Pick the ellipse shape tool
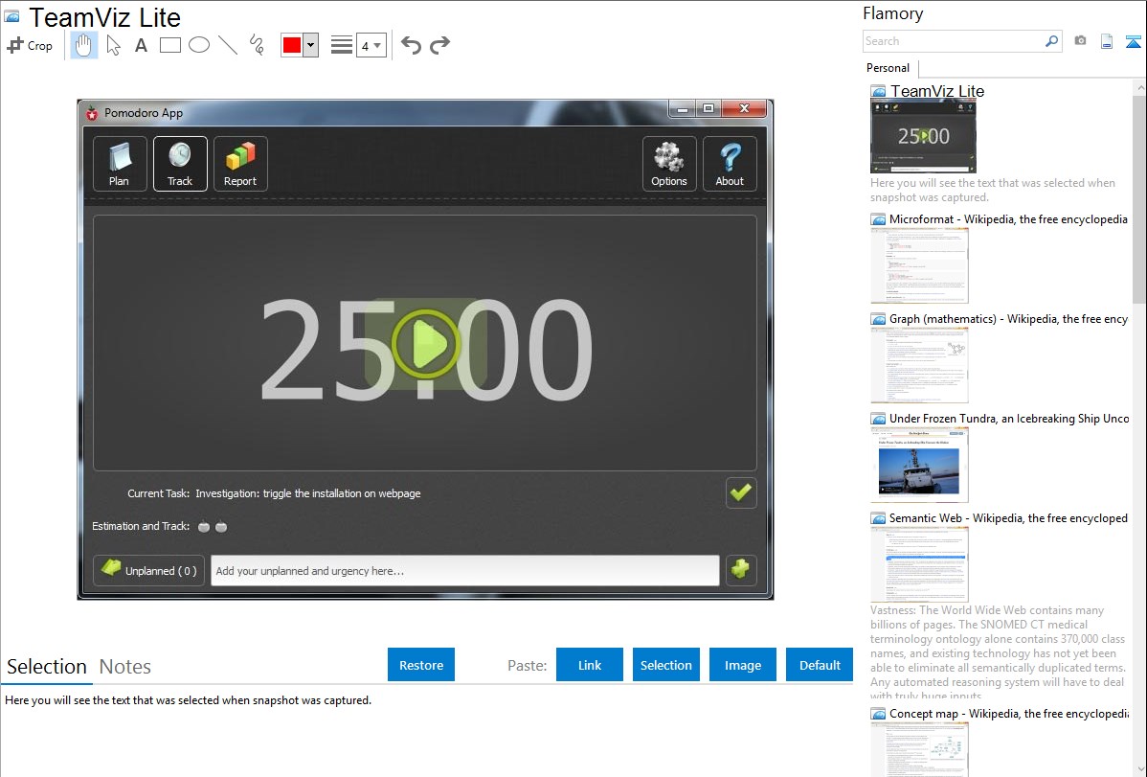Screen dimensions: 1147x777 point(199,45)
